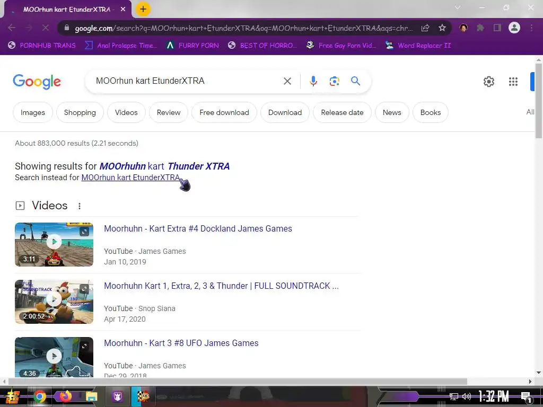Open the network tray icon
This screenshot has height=407, width=543.
coord(454,396)
